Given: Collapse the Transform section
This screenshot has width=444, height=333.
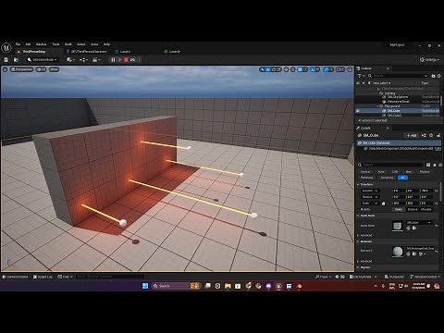Looking at the screenshot, I should pos(358,184).
